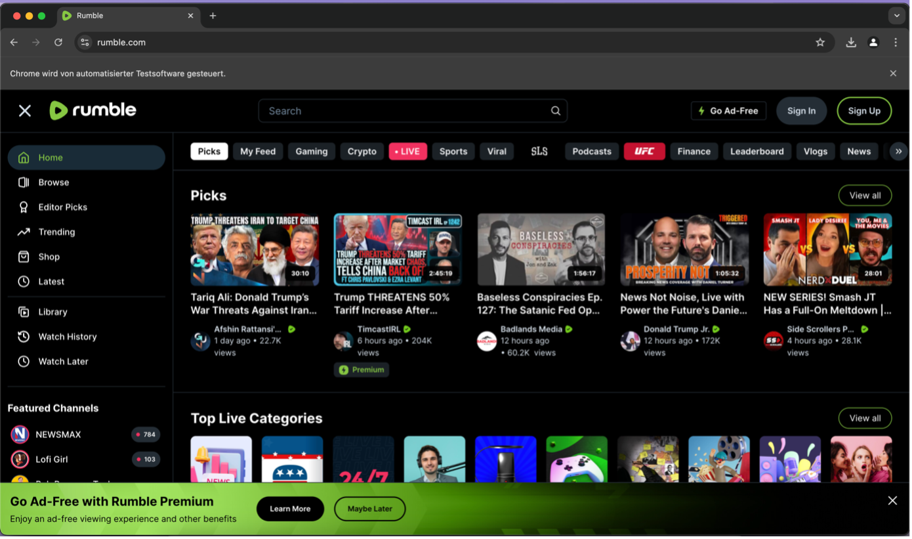
Task: Select the News chip
Action: click(x=859, y=152)
